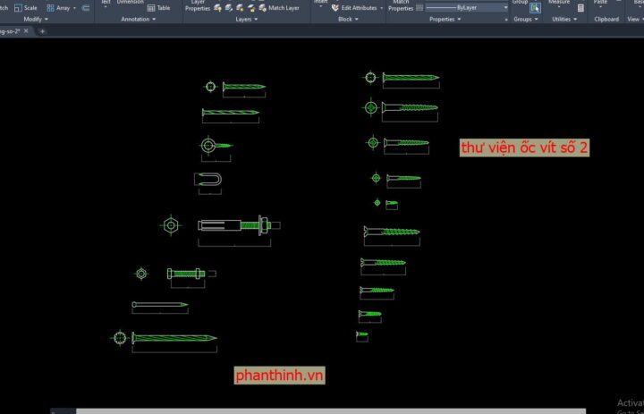Click the phanthinh.vn text label
644x414 pixels.
coord(279,376)
